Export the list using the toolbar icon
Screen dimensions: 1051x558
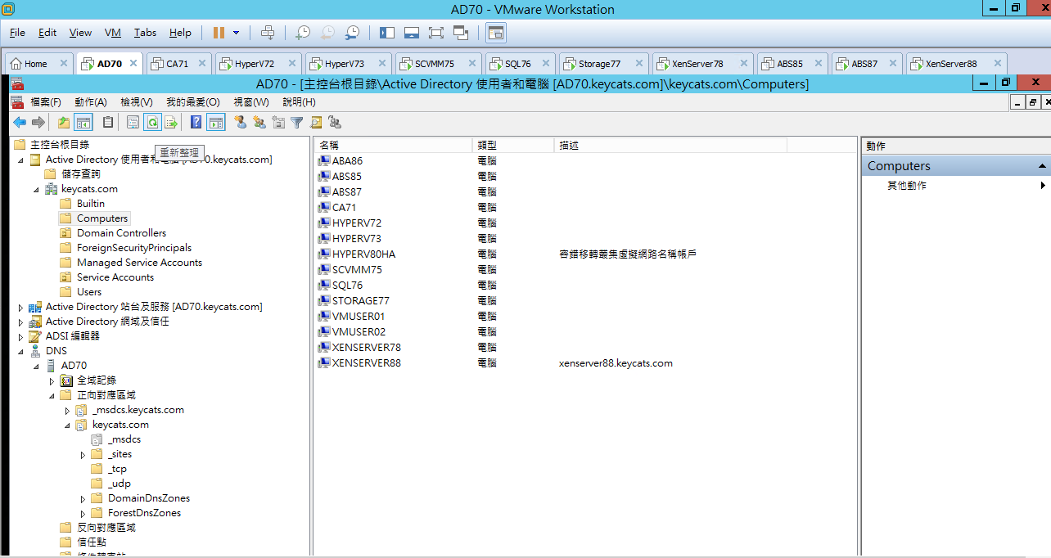[x=170, y=123]
